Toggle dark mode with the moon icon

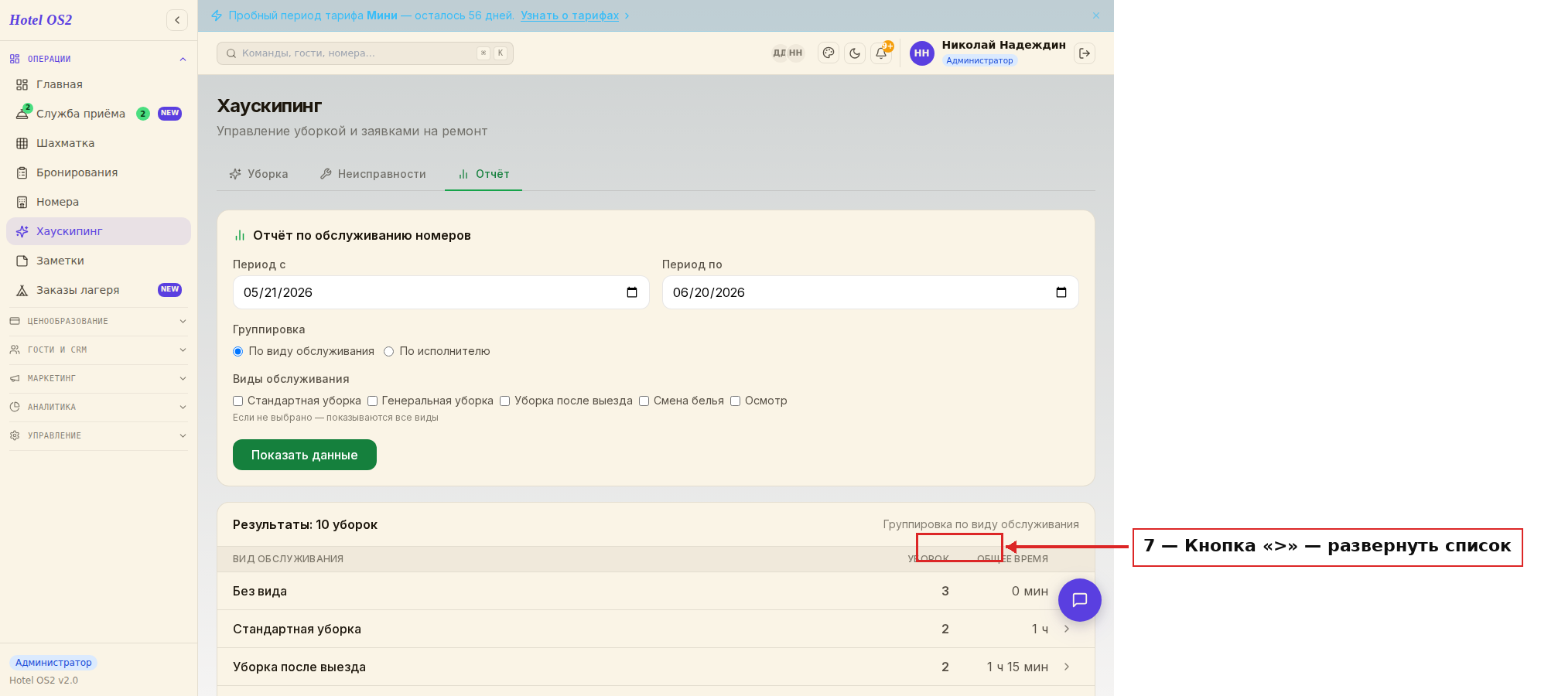(855, 53)
